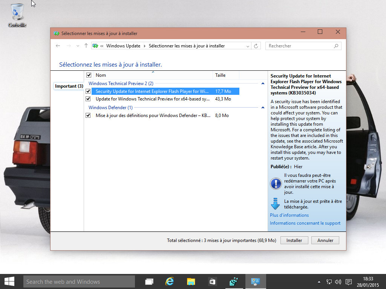Collapse the Windows Technical Preview 2 group
Viewport: 386px width, 289px height.
[263, 84]
